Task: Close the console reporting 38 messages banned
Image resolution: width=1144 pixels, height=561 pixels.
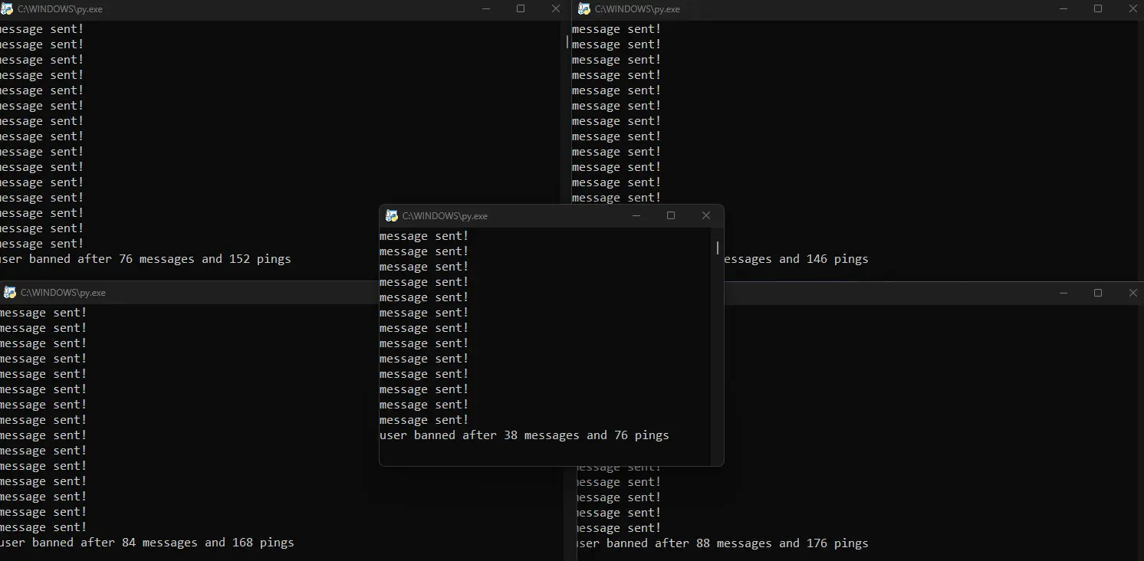Action: point(706,216)
